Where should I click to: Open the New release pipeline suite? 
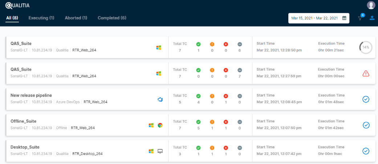click(x=31, y=95)
